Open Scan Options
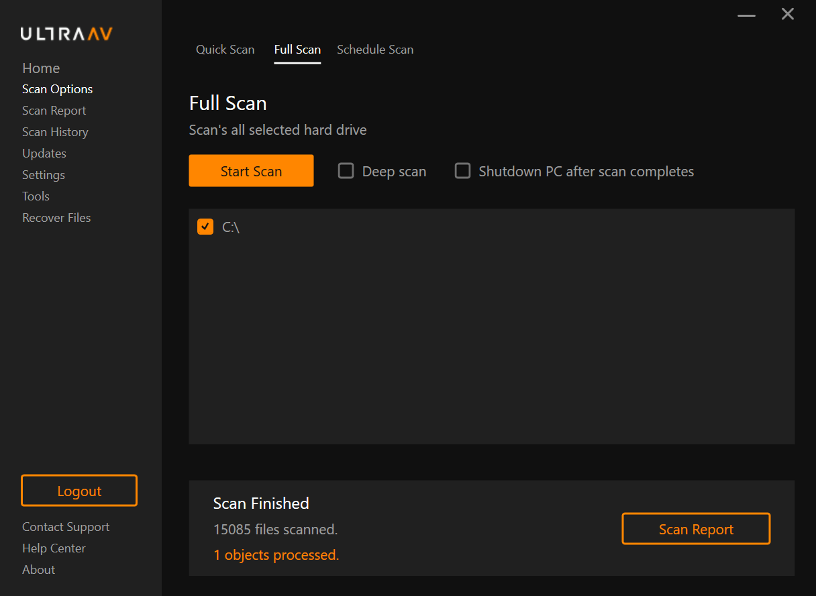 (57, 88)
